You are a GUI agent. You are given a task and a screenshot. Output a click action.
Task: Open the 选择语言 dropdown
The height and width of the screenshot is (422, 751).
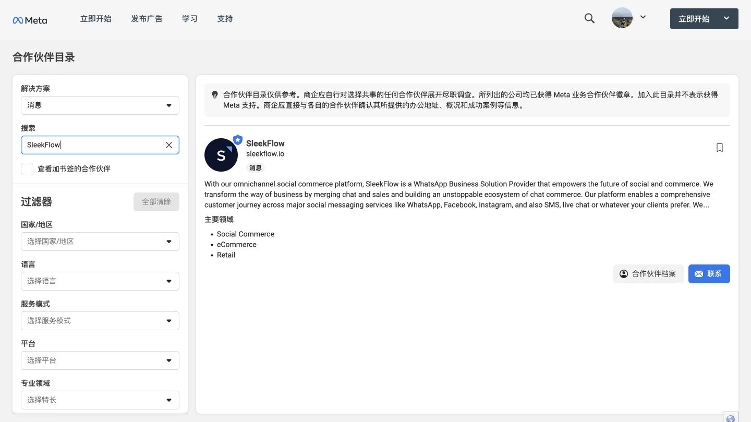point(100,281)
